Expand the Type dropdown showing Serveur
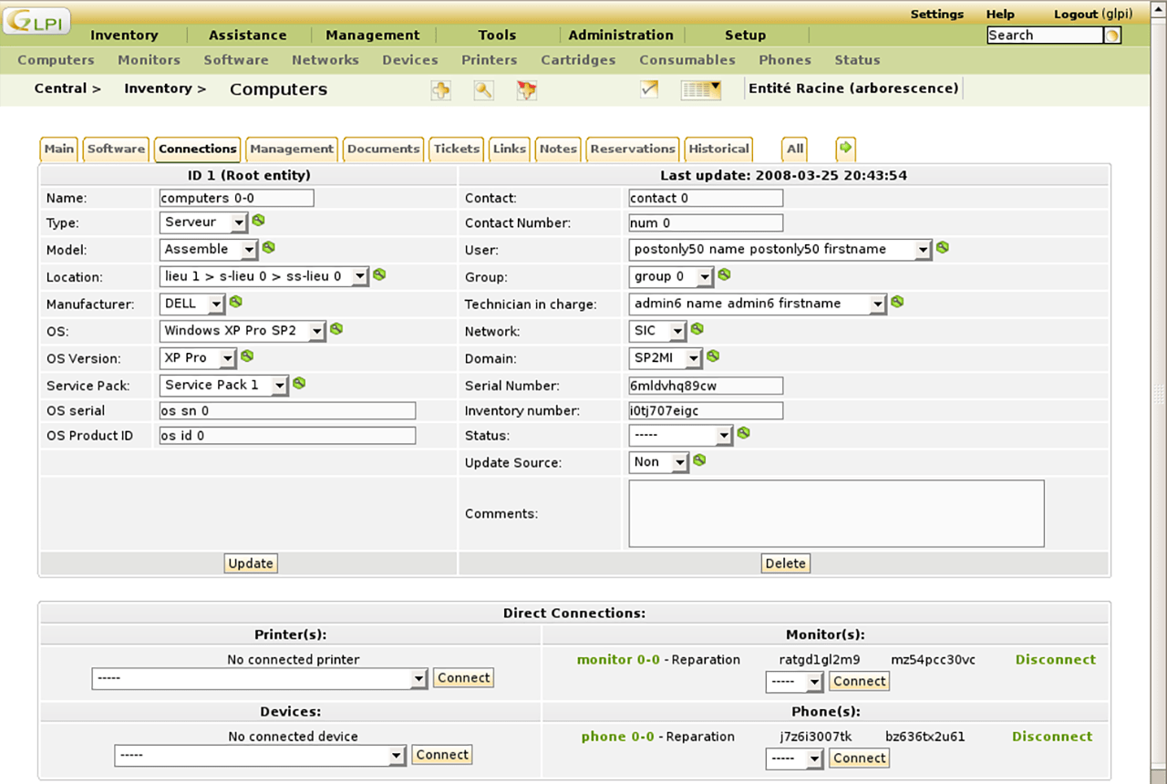This screenshot has height=784, width=1167. point(204,222)
